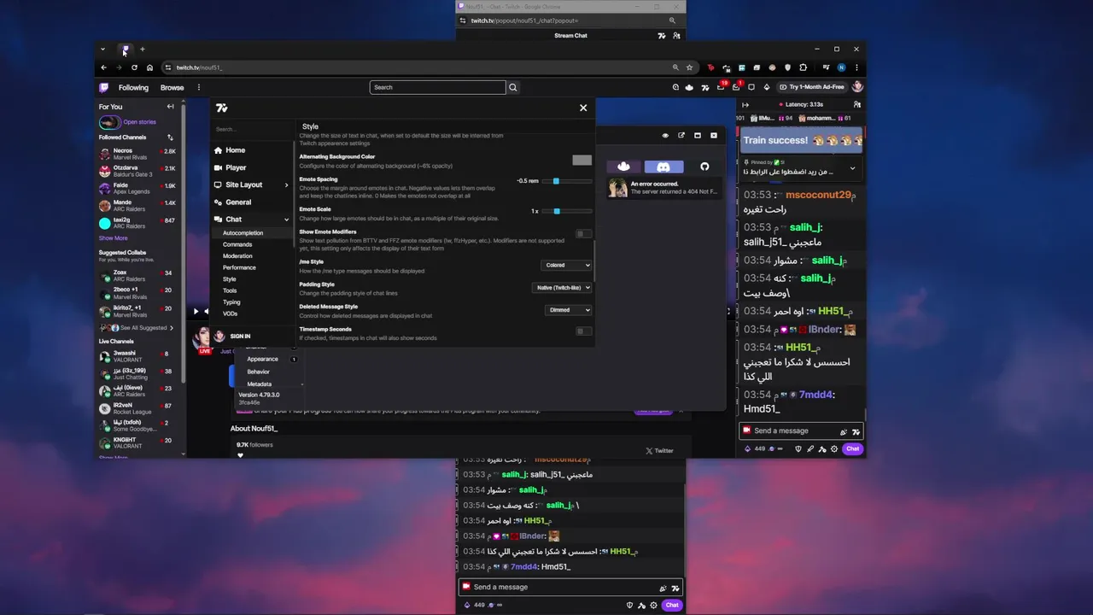The width and height of the screenshot is (1093, 615).
Task: Click Show More under Followed Channels
Action: 113,238
